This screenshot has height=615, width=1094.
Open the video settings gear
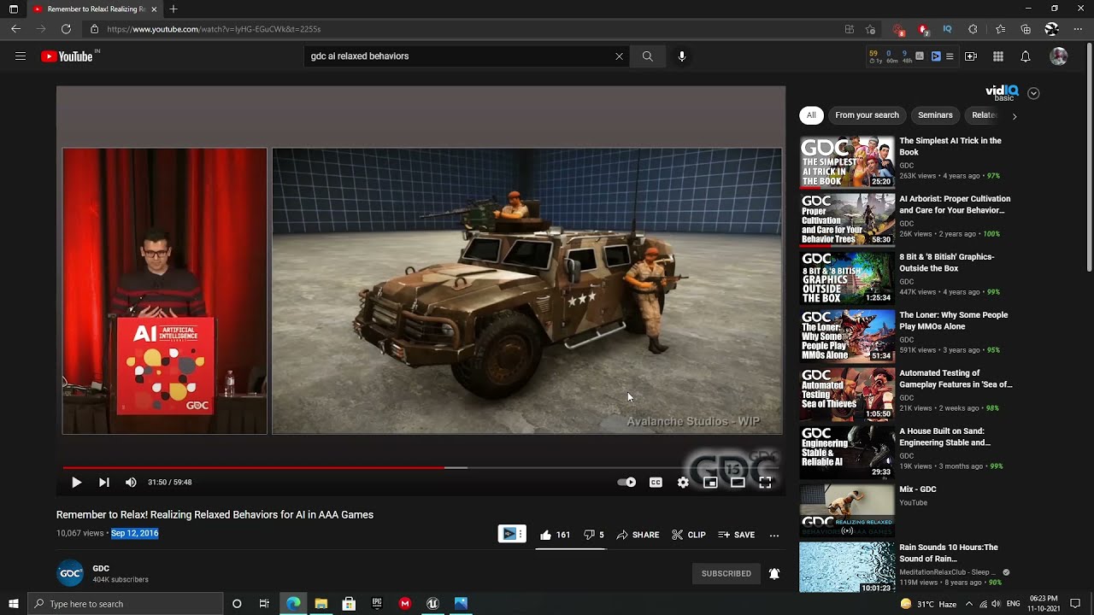point(683,483)
